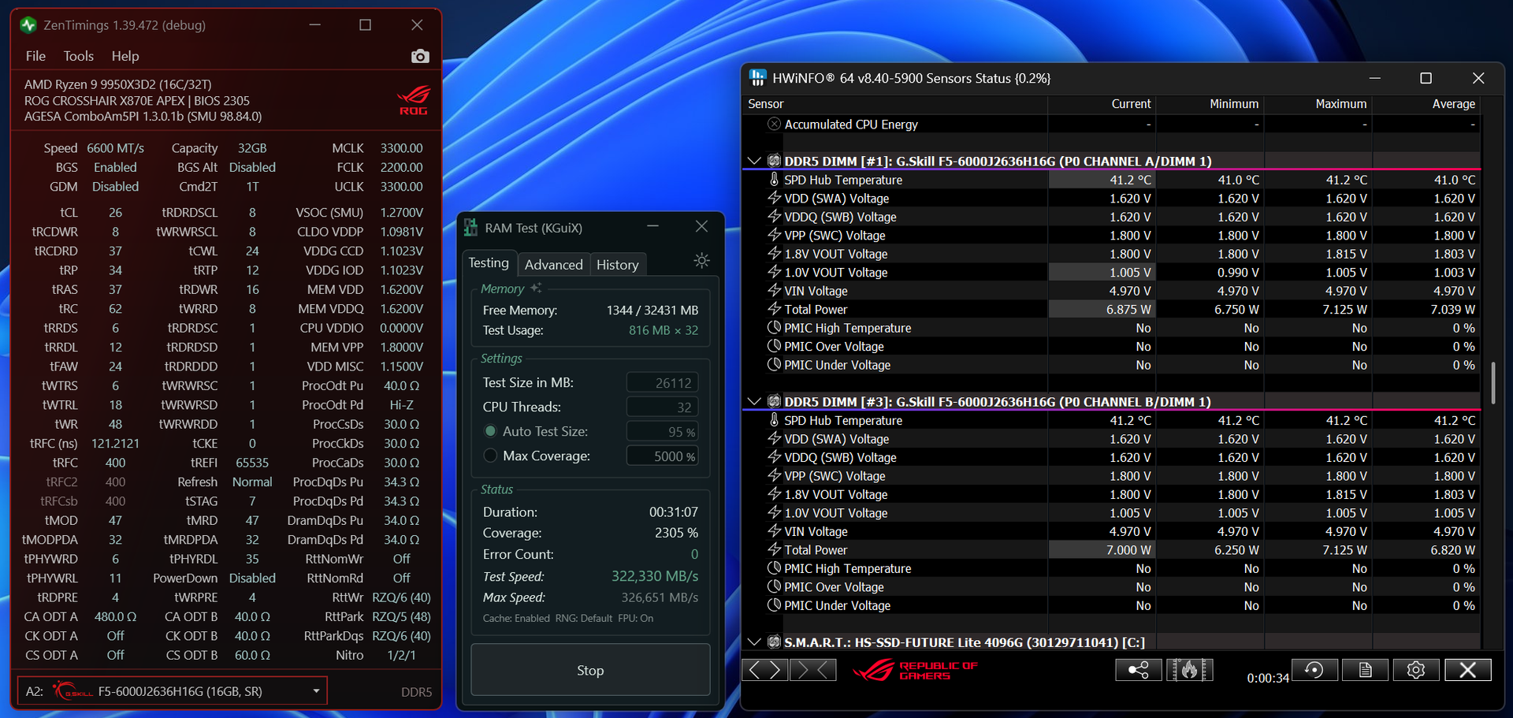Click the Auto Test Size 95 % field
The image size is (1513, 718).
pos(662,432)
